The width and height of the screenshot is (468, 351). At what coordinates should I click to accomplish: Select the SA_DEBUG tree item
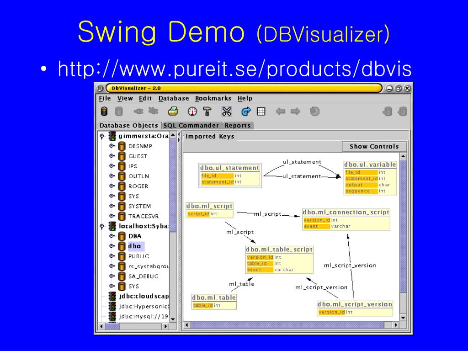click(x=143, y=277)
